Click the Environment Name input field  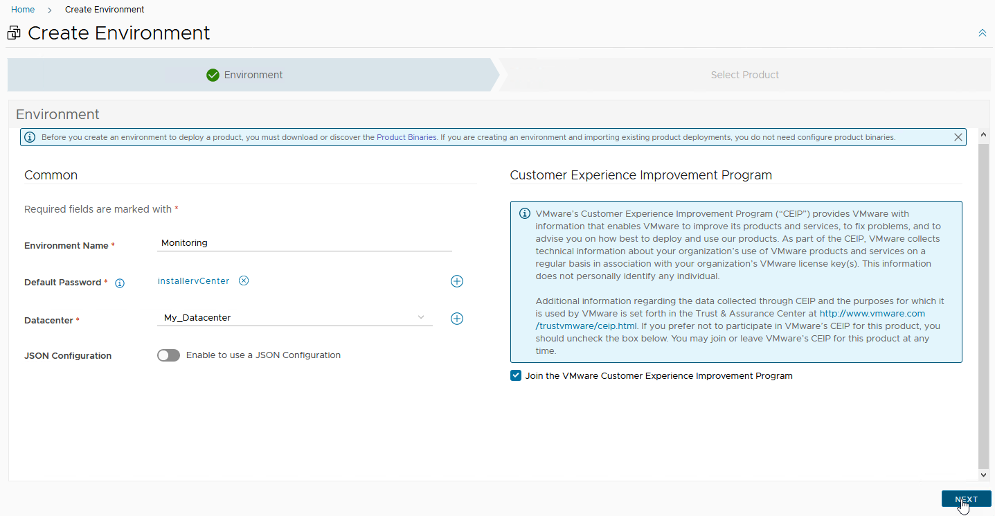coord(305,243)
